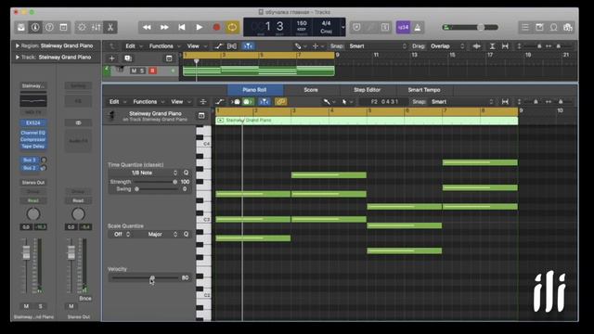Toggle Piano Roll blue Catch Playhead button
The image size is (594, 334).
[x=265, y=102]
